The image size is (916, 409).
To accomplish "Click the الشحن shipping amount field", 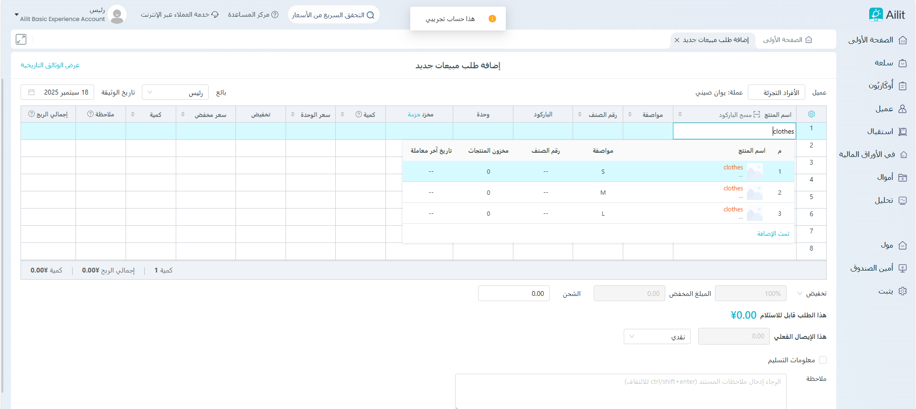I will click(514, 294).
